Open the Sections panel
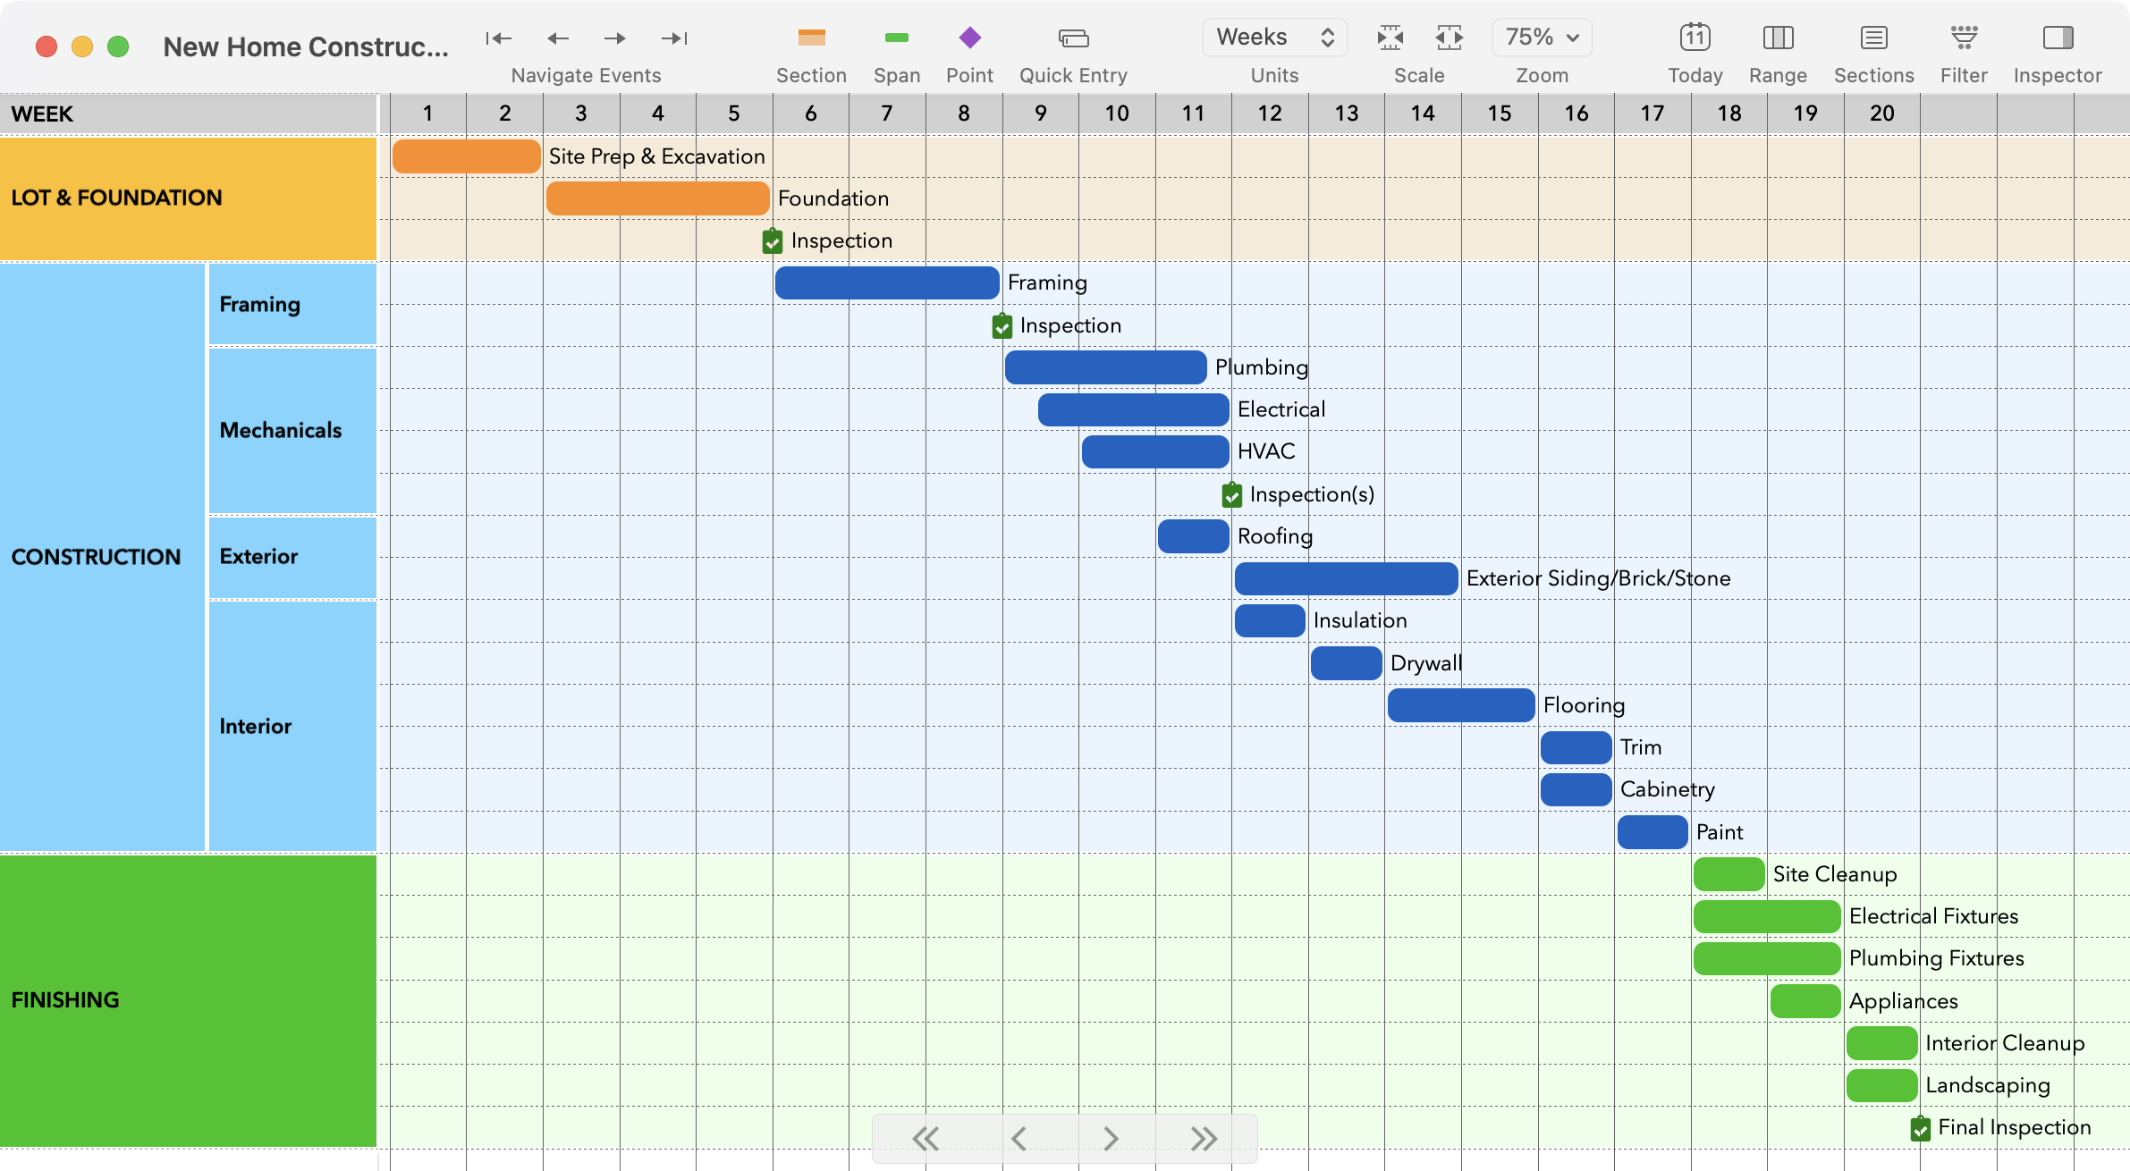 [x=1873, y=38]
